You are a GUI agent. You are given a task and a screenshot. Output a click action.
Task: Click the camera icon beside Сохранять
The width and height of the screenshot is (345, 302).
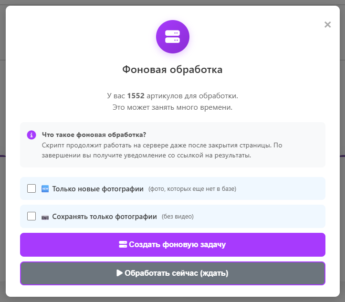45,217
